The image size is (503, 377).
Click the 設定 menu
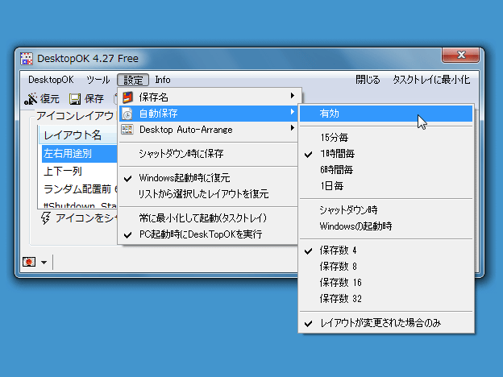(x=133, y=80)
